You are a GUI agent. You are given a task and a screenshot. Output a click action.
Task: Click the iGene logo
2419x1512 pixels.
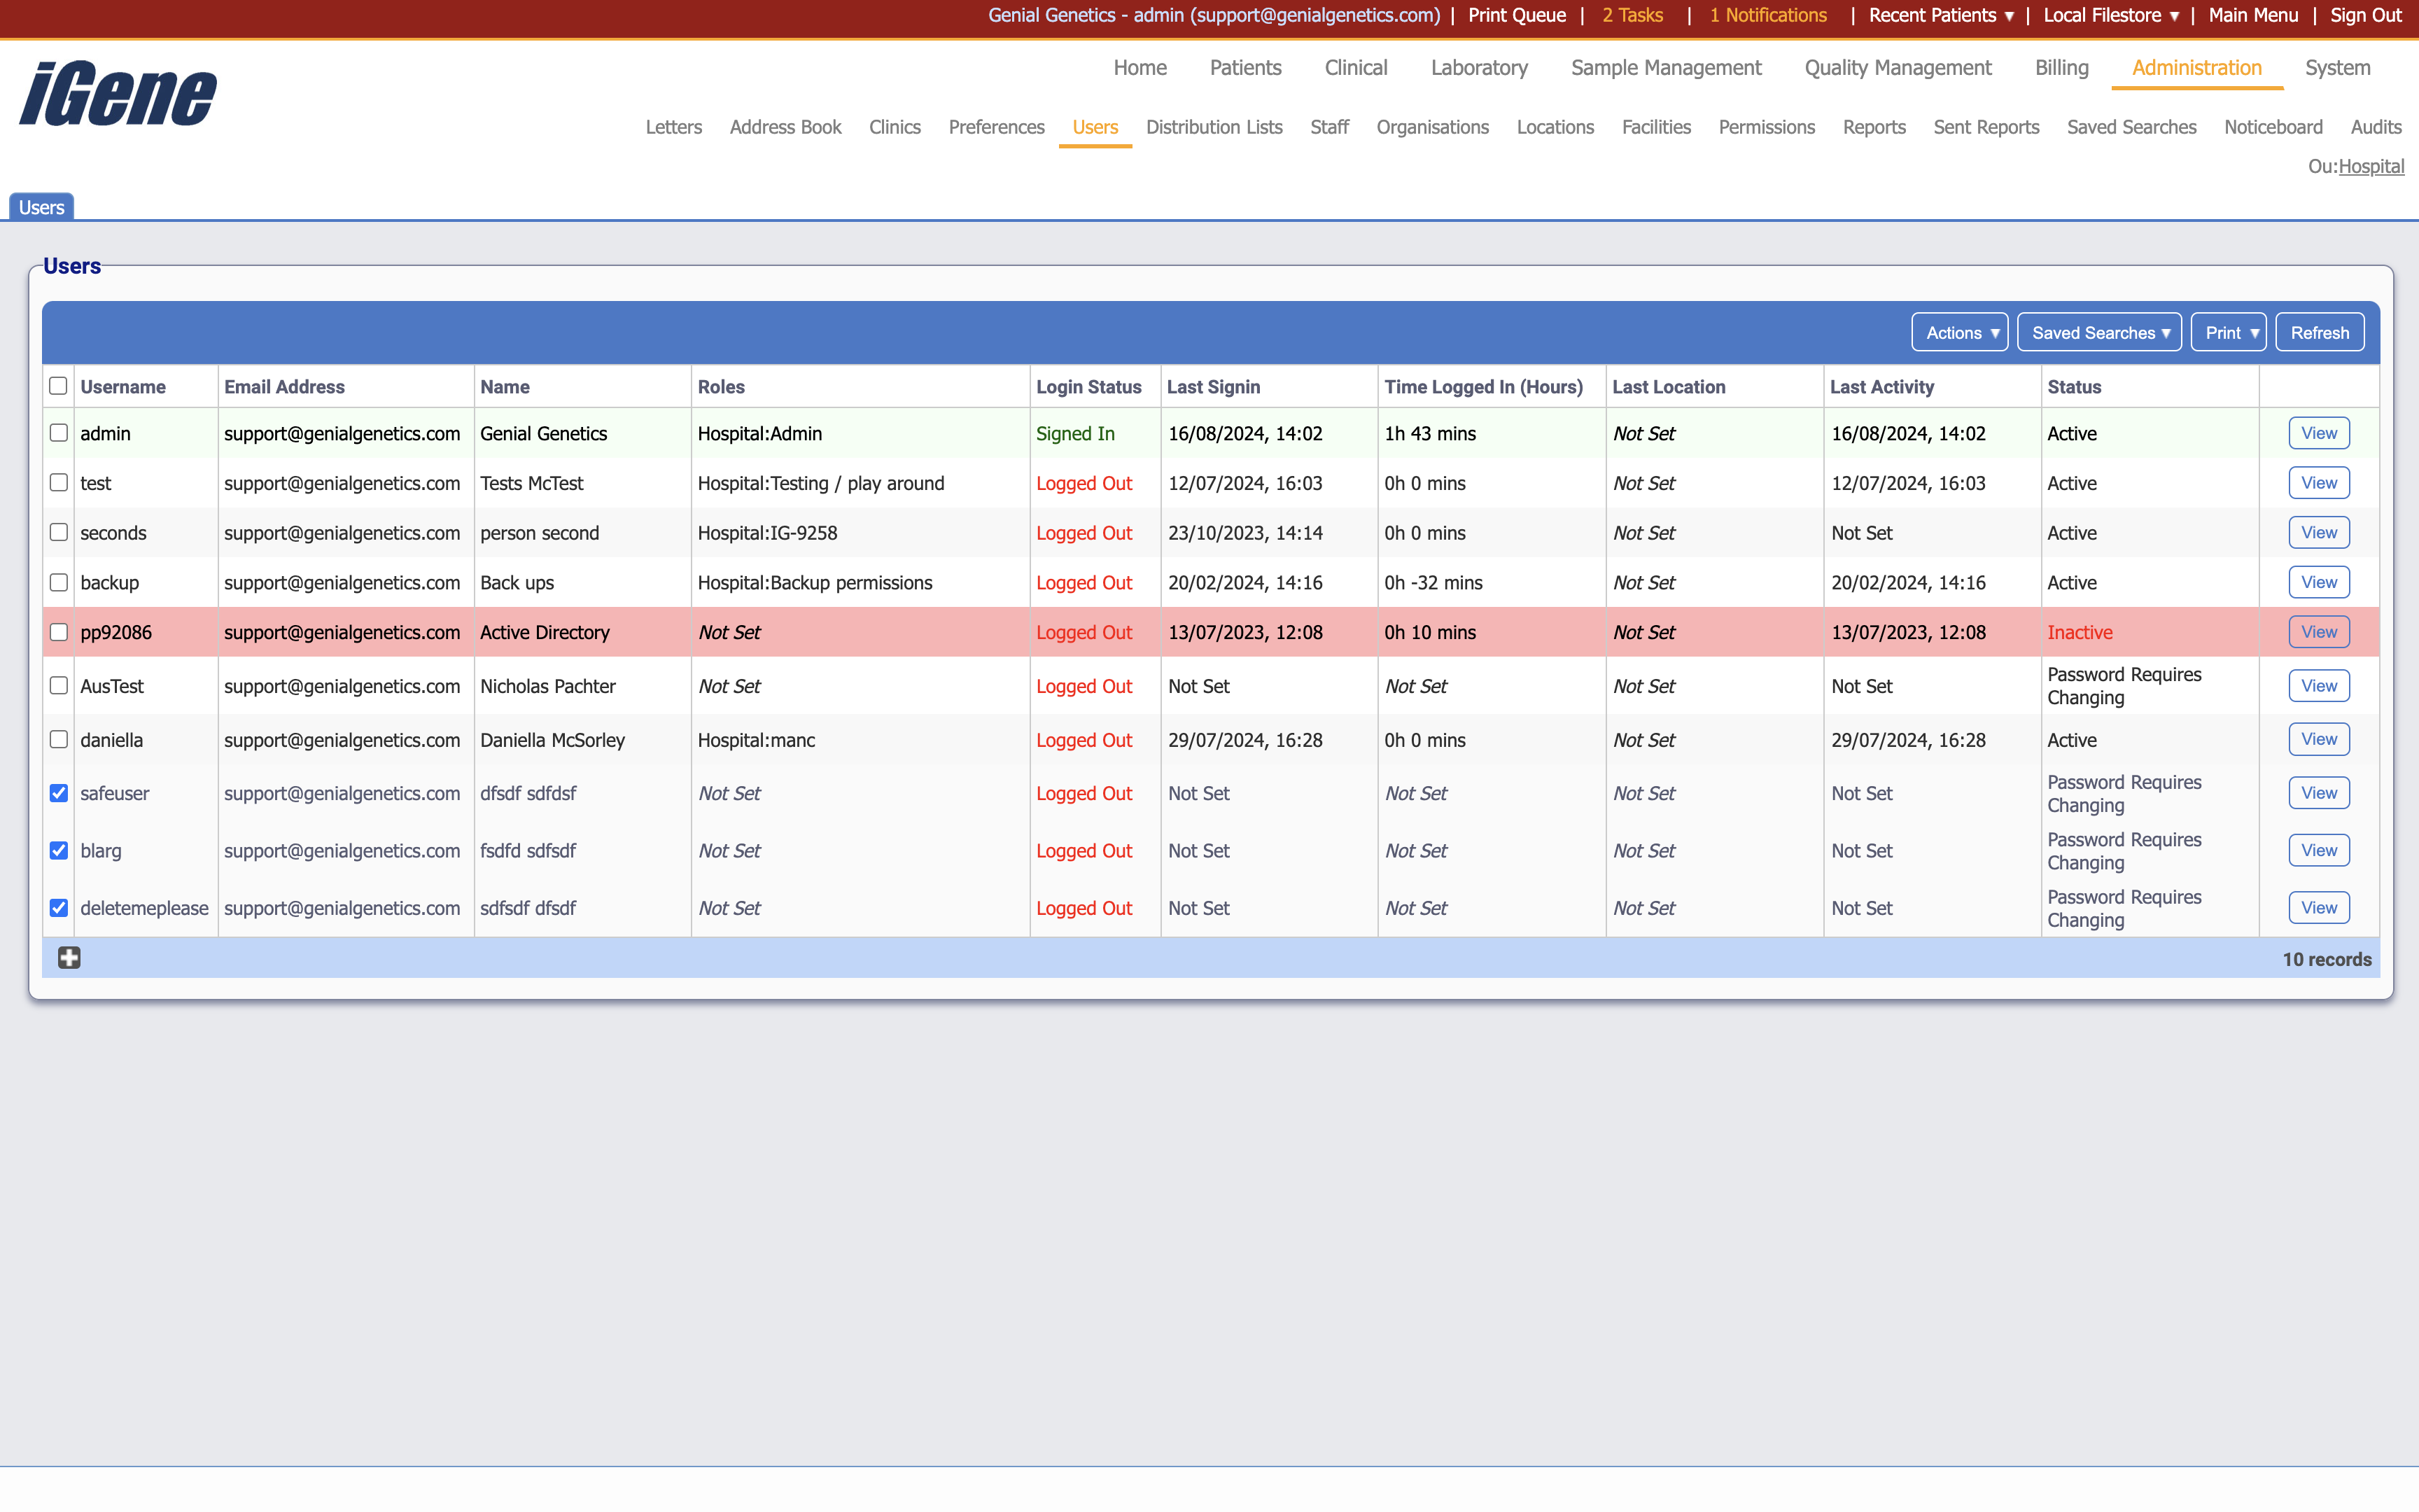click(118, 94)
